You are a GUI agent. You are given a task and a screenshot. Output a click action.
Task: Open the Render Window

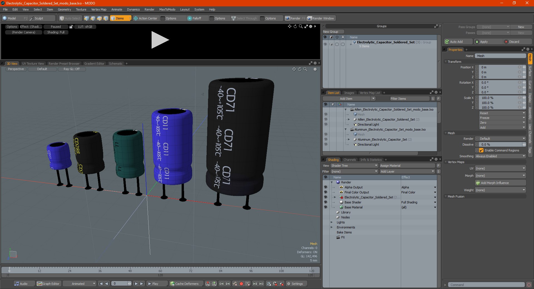(x=321, y=18)
